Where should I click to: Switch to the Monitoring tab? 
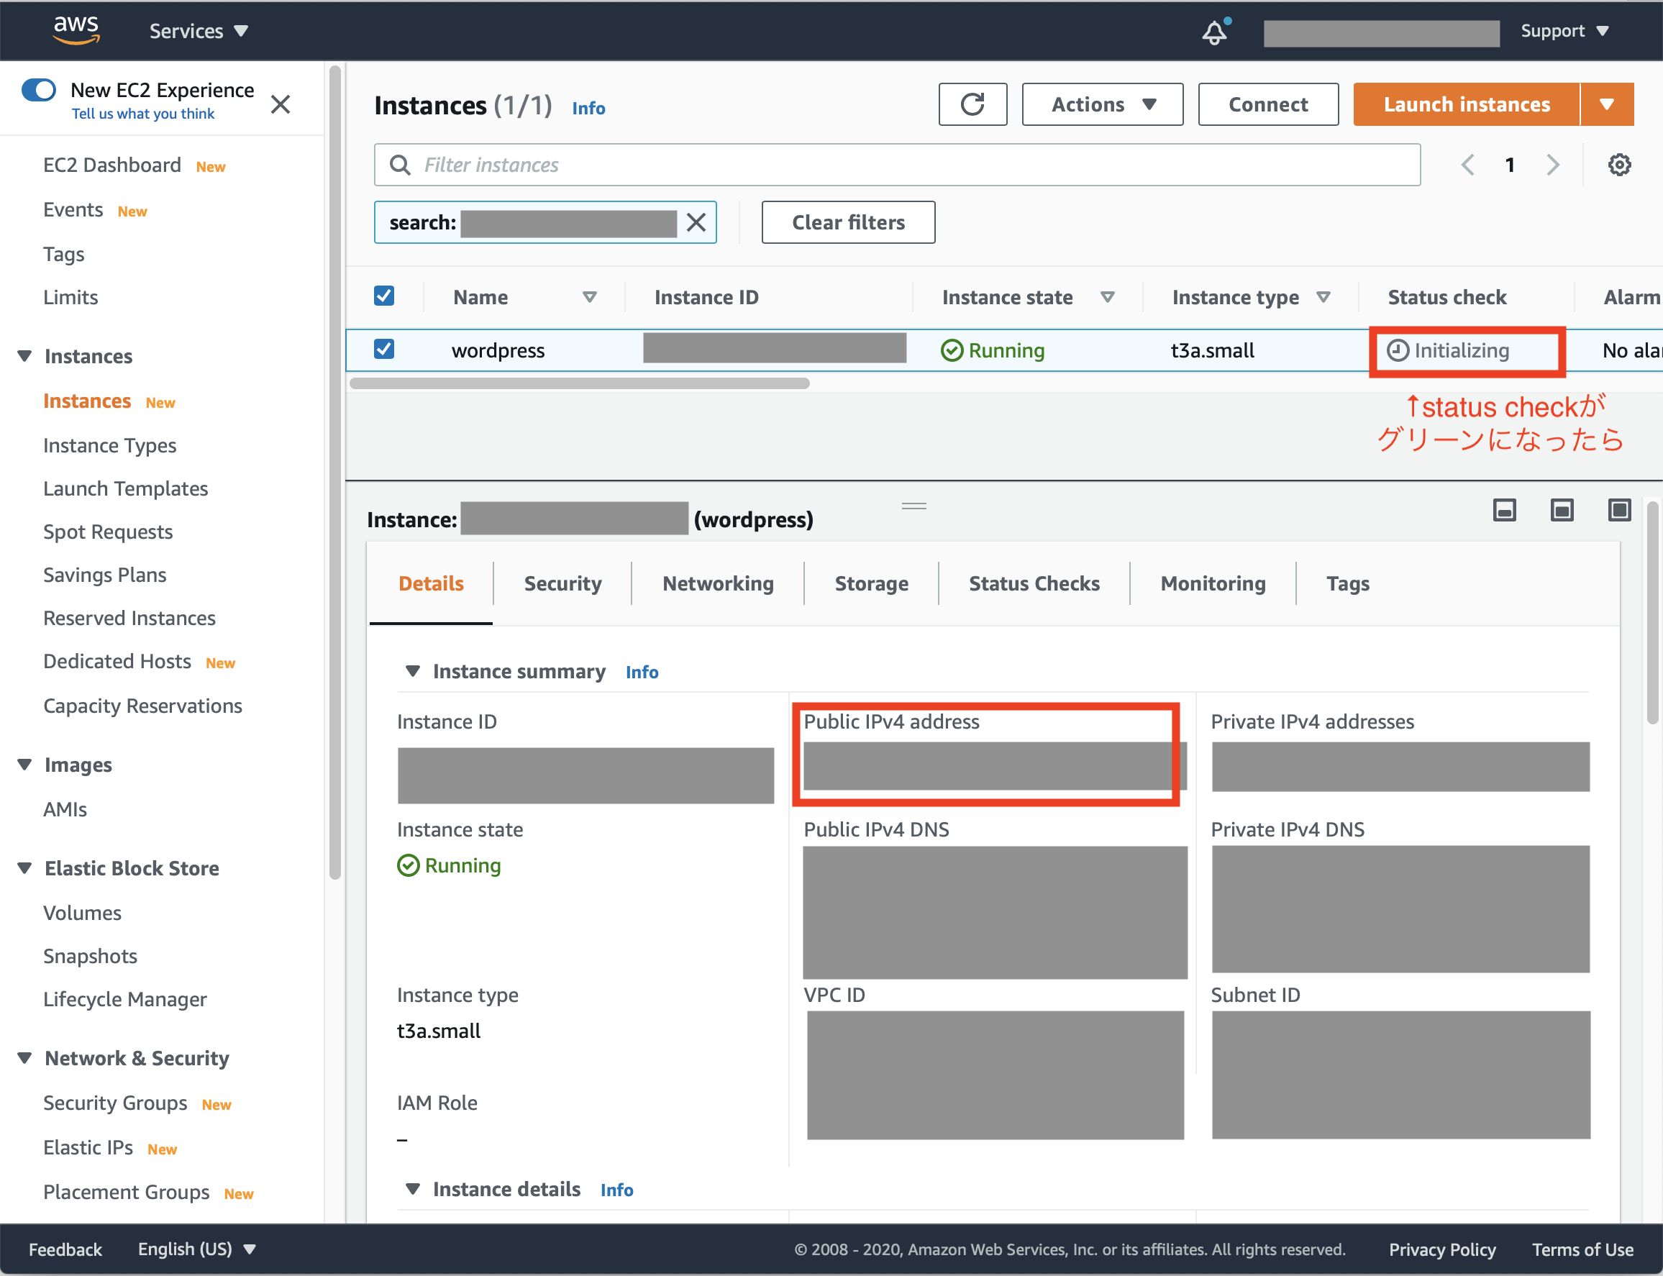click(1213, 583)
